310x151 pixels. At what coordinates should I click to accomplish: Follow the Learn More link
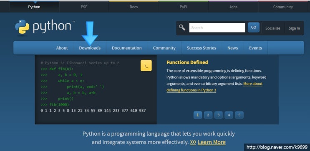[212, 142]
